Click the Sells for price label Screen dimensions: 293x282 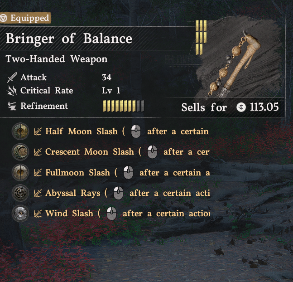point(204,107)
